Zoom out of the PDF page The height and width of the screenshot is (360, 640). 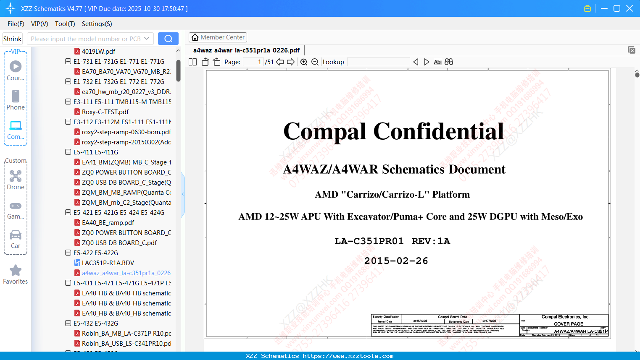coord(315,62)
